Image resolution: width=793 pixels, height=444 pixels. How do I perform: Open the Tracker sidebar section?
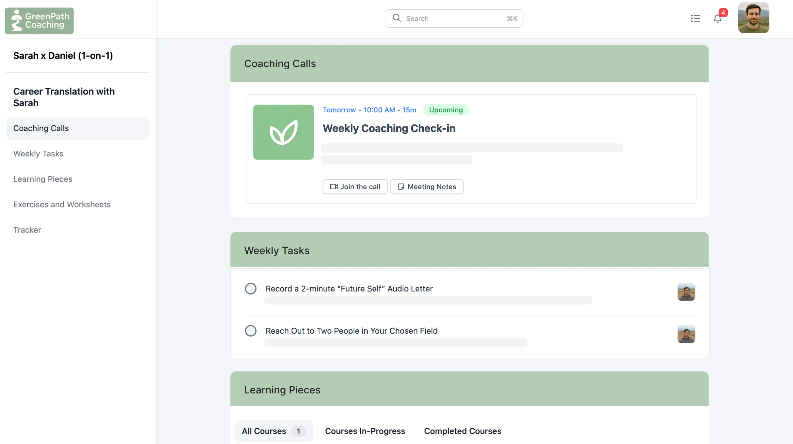coord(27,230)
